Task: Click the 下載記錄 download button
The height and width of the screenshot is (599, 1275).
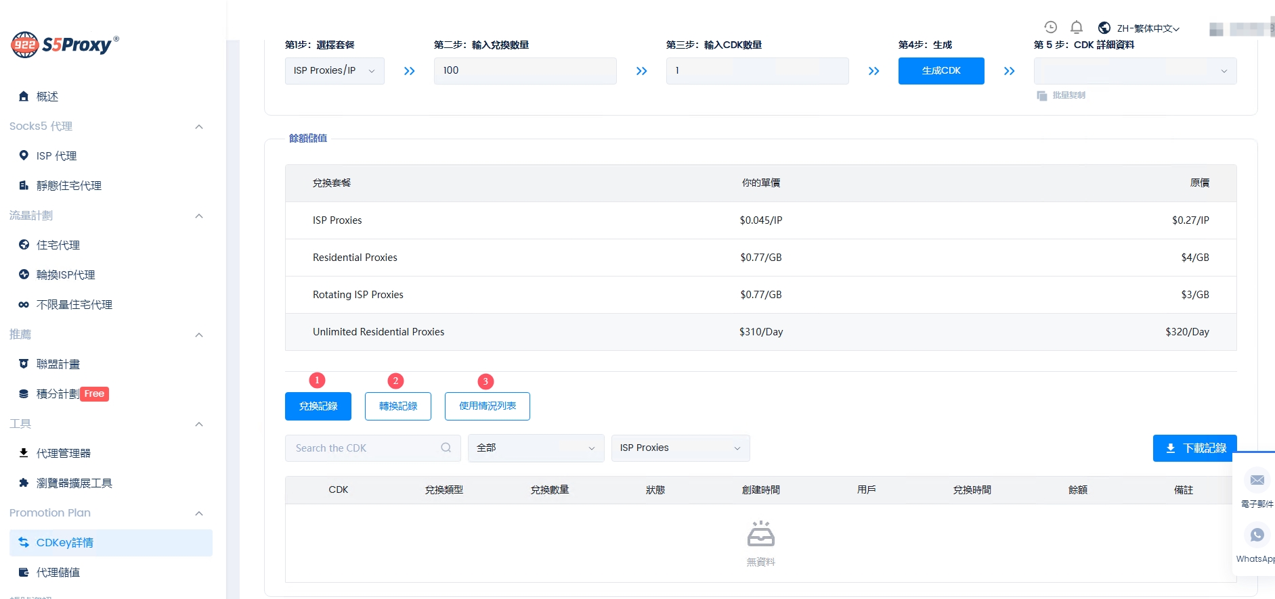Action: (1194, 448)
